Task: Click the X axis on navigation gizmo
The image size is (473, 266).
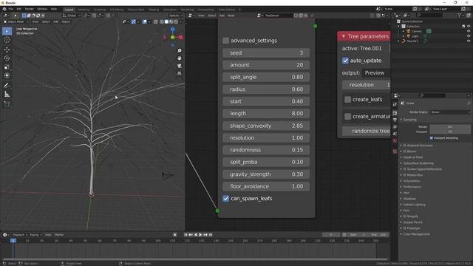Action: point(180,38)
